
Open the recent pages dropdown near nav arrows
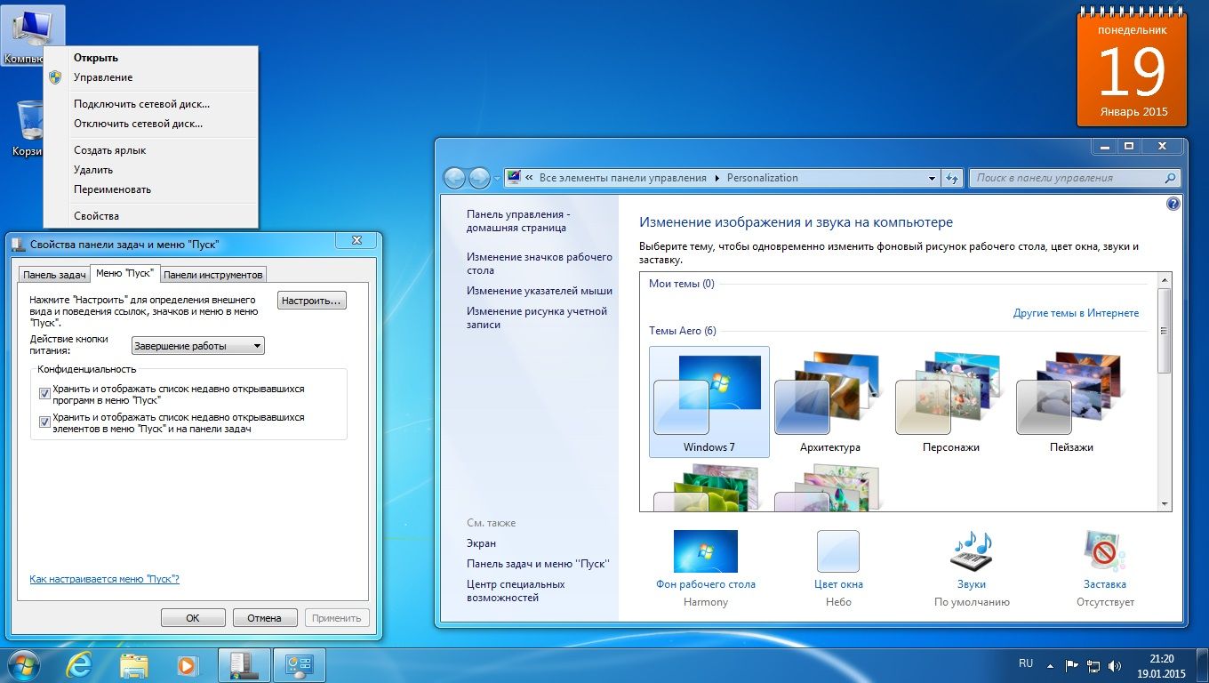pos(496,178)
